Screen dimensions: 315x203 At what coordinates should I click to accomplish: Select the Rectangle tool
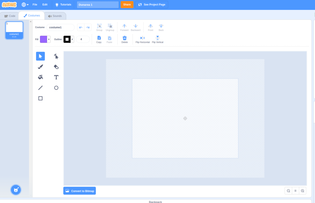point(40,98)
